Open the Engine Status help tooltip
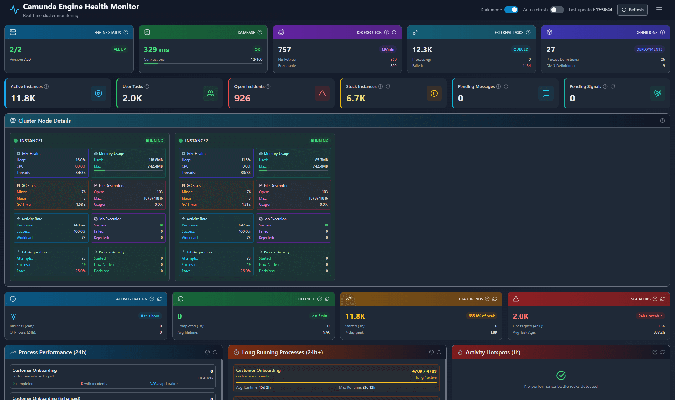The width and height of the screenshot is (675, 400). click(126, 32)
